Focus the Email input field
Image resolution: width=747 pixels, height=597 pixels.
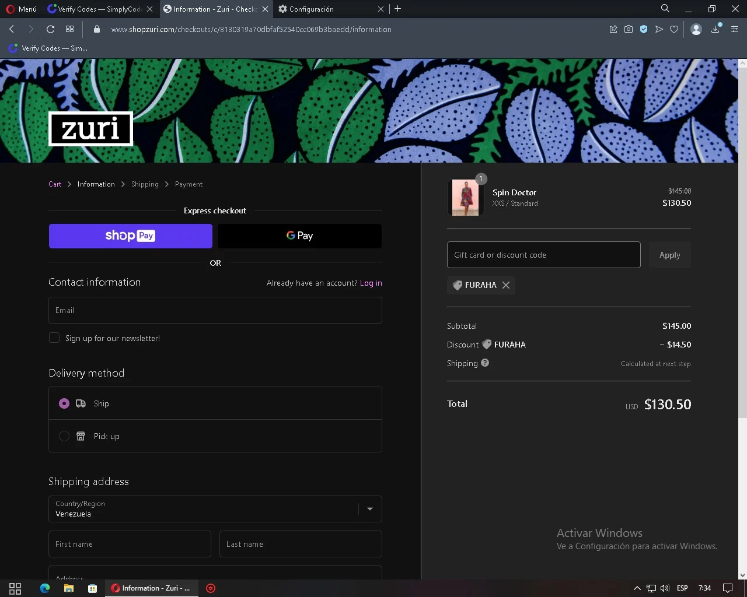click(x=215, y=310)
